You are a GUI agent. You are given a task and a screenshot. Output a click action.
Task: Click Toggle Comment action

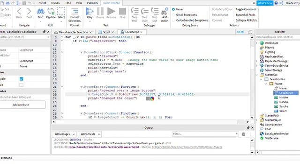(246, 9)
